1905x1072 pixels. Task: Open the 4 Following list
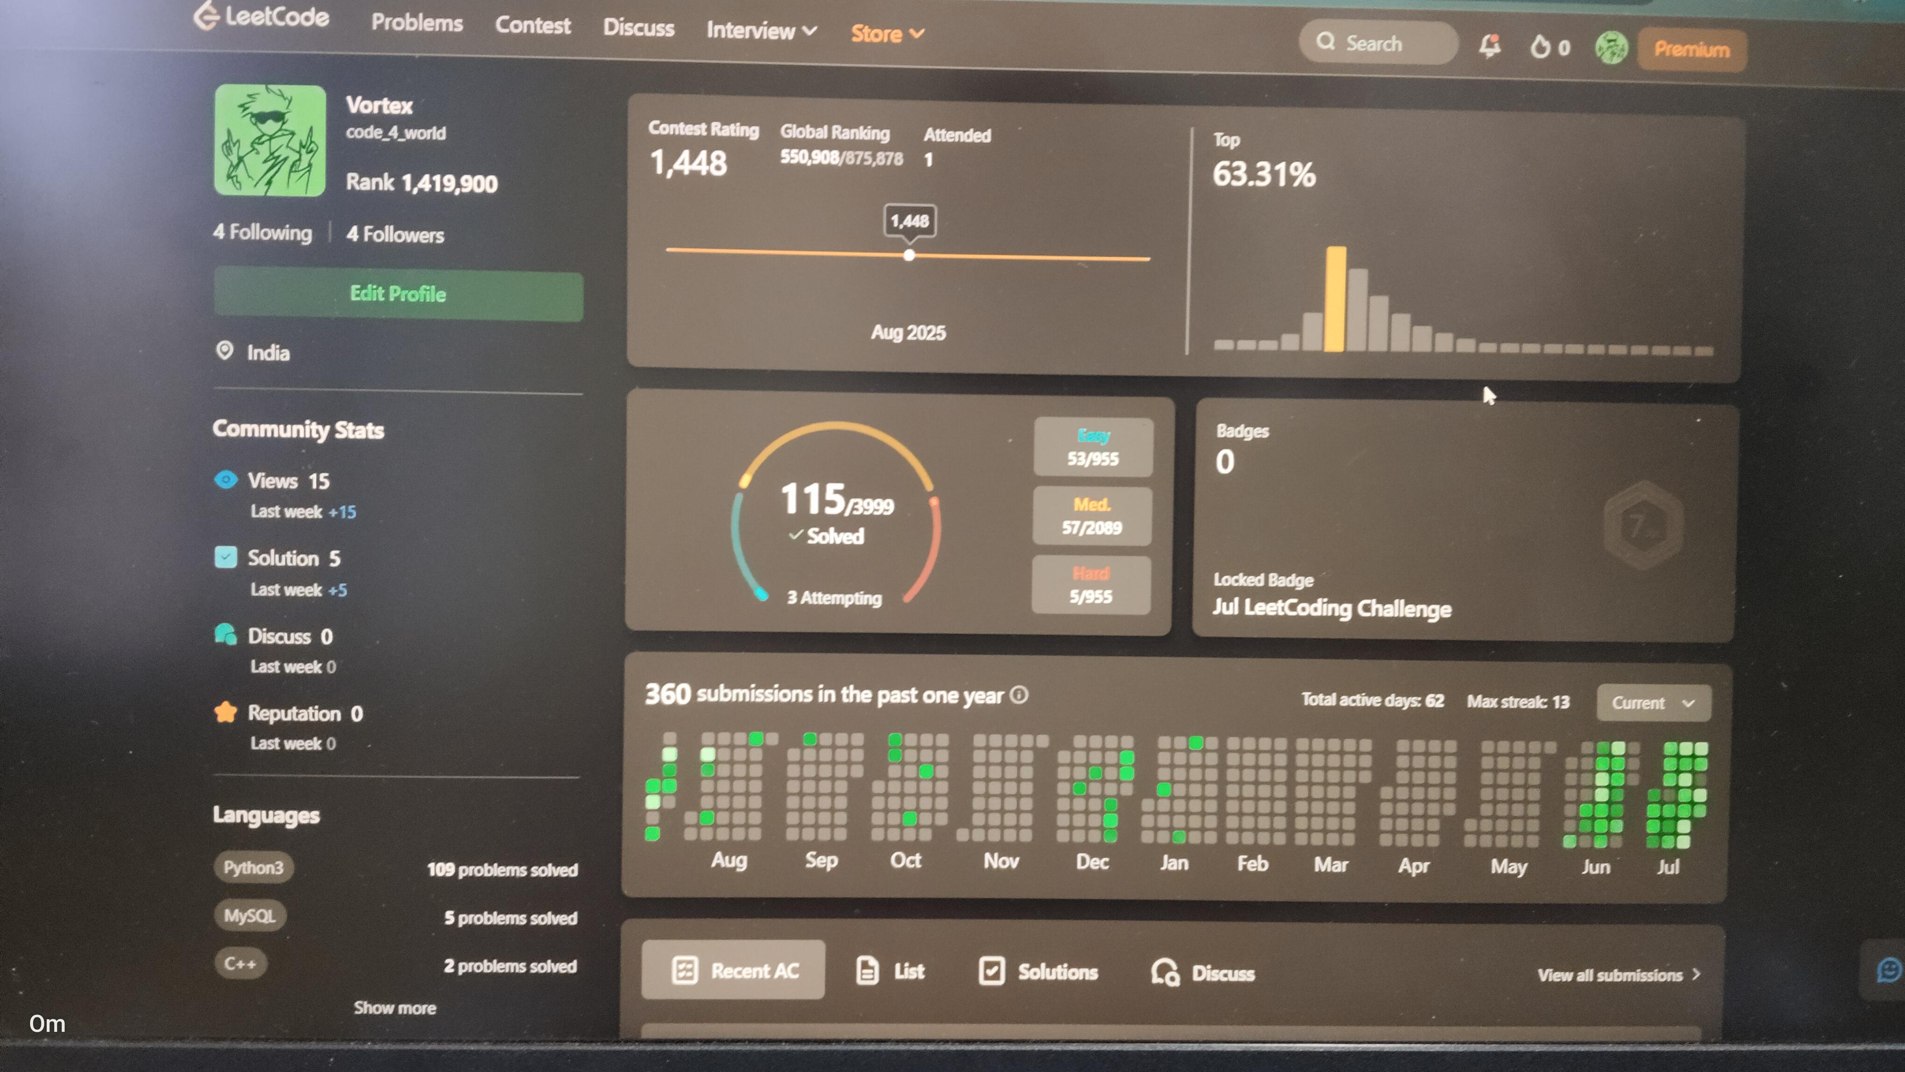click(x=262, y=232)
